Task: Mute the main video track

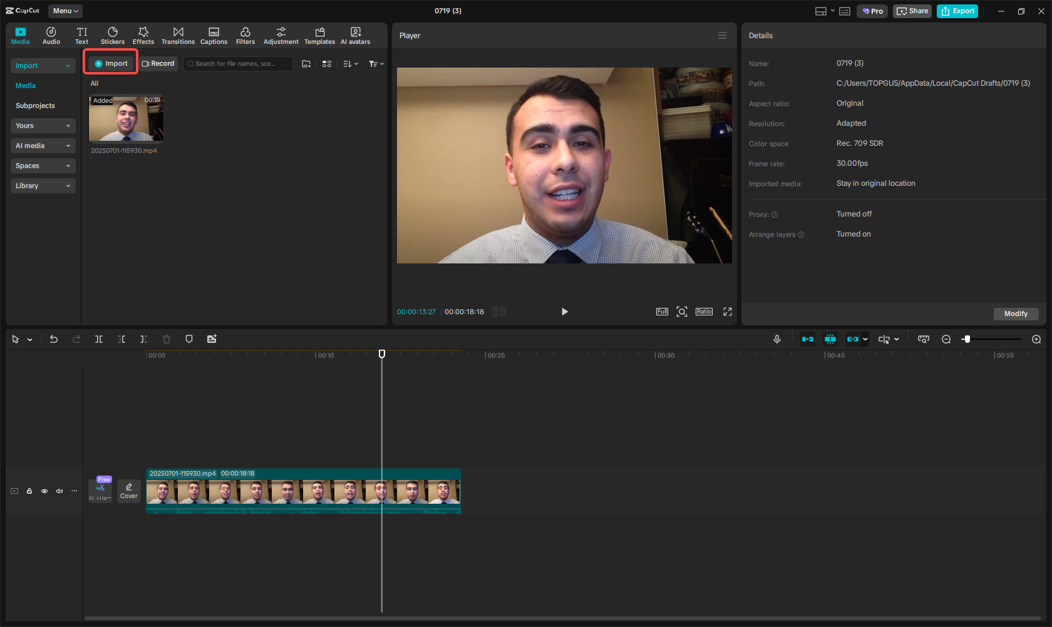Action: point(59,491)
